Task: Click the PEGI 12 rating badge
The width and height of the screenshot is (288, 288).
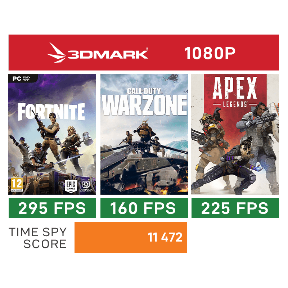Action: pos(17,184)
